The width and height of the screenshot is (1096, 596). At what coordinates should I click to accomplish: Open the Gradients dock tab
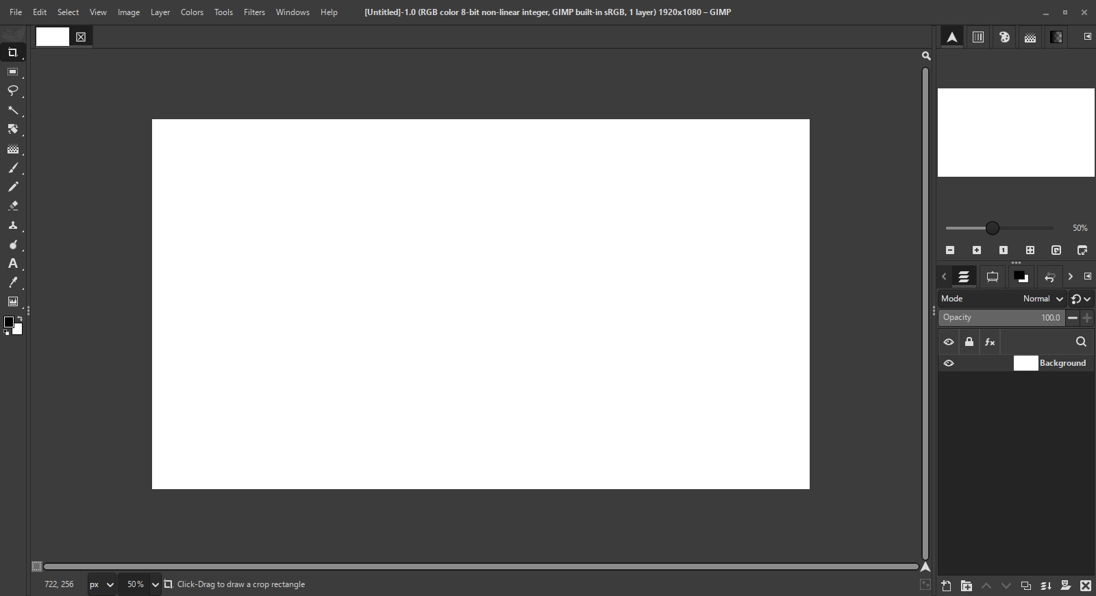point(1056,37)
